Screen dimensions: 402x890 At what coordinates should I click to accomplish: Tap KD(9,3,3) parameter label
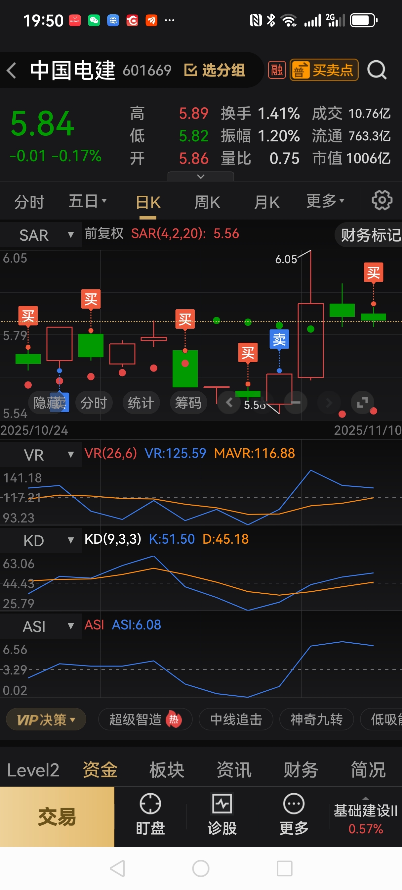[113, 539]
